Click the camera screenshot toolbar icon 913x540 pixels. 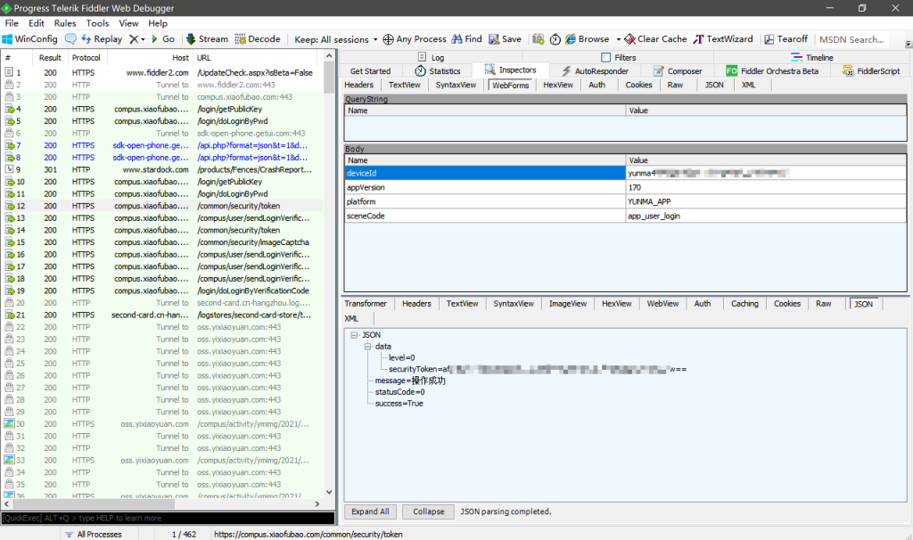click(x=538, y=39)
